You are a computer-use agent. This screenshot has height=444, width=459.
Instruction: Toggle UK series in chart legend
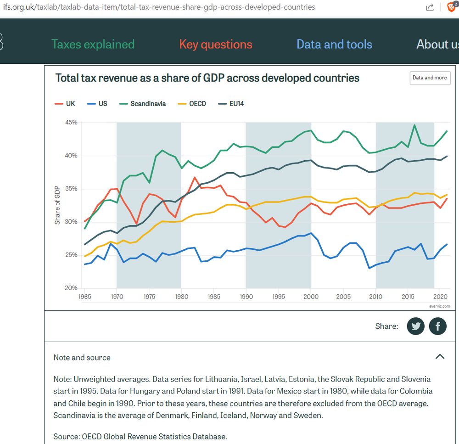tap(65, 104)
